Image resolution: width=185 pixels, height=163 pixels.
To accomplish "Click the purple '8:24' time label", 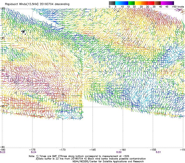I will [34, 152].
